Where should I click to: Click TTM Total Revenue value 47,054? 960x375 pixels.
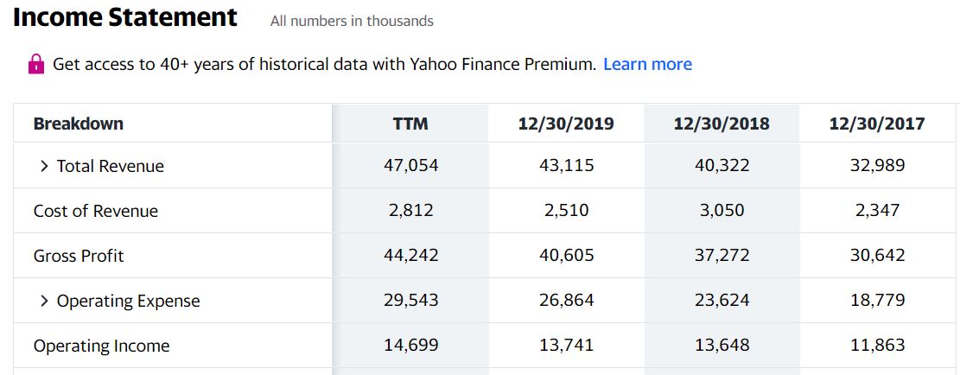pyautogui.click(x=410, y=165)
